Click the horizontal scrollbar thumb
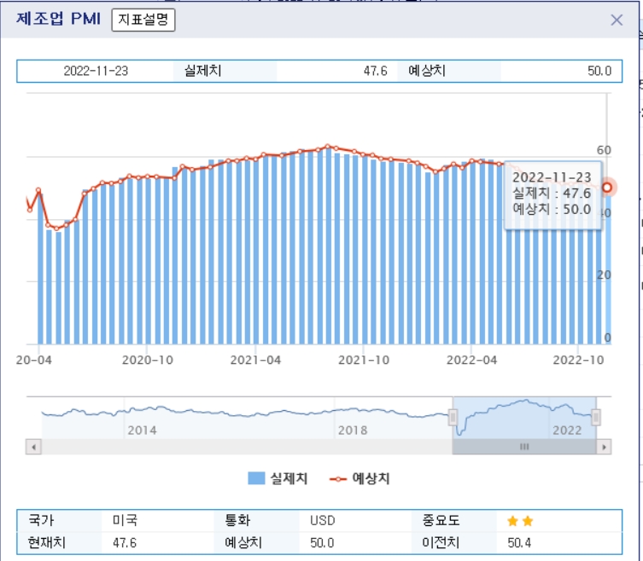643x561 pixels. tap(524, 447)
